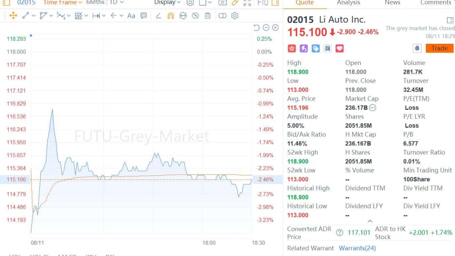Click the 236.17B market cap value
Viewport: 455px width, 256px height.
[356, 108]
